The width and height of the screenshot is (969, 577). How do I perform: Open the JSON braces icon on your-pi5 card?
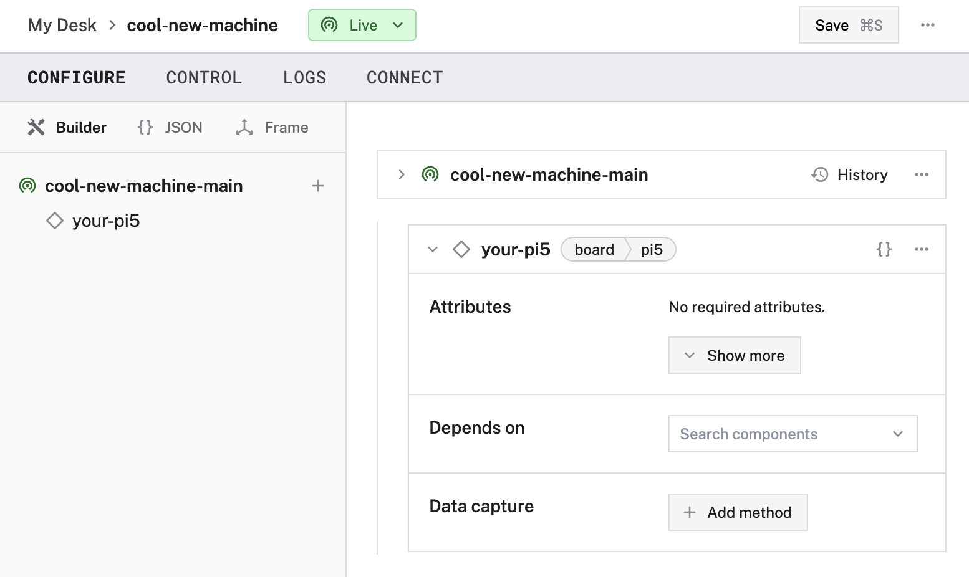coord(884,249)
